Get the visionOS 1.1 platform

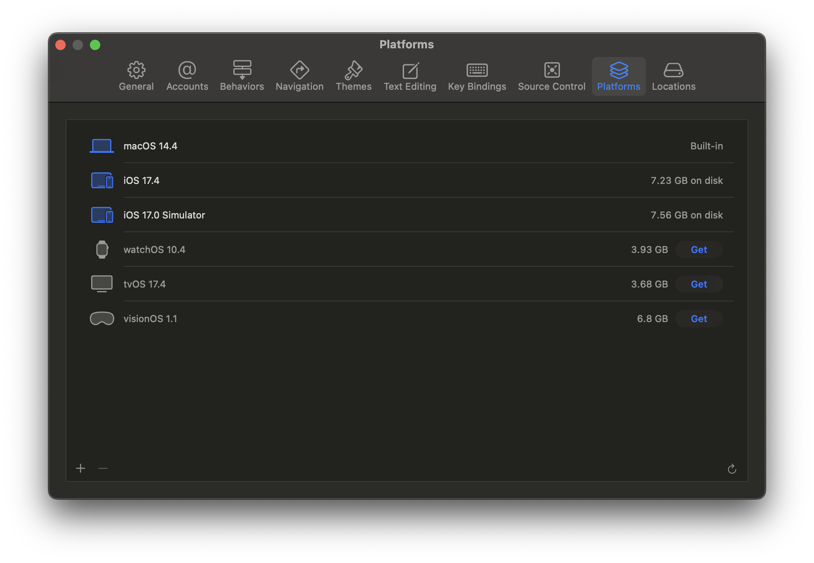[x=699, y=319]
